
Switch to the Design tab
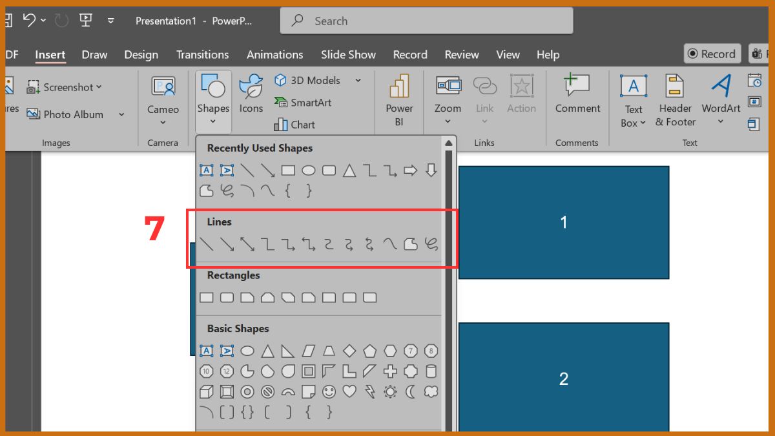click(x=141, y=55)
